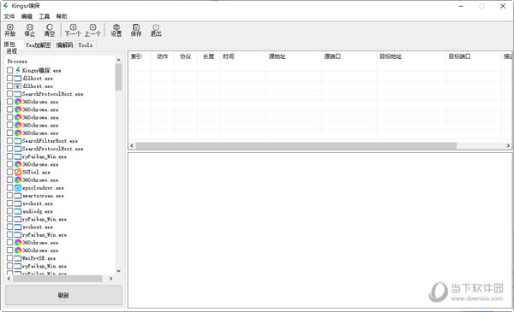Screen dimensions: 514x312
Task: Click the 开始 start capture icon
Action: (x=9, y=30)
